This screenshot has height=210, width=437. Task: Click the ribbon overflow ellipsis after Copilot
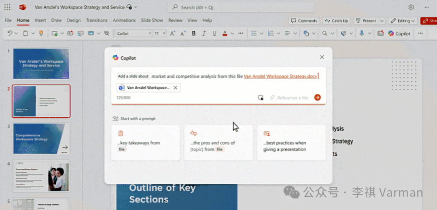pos(420,34)
